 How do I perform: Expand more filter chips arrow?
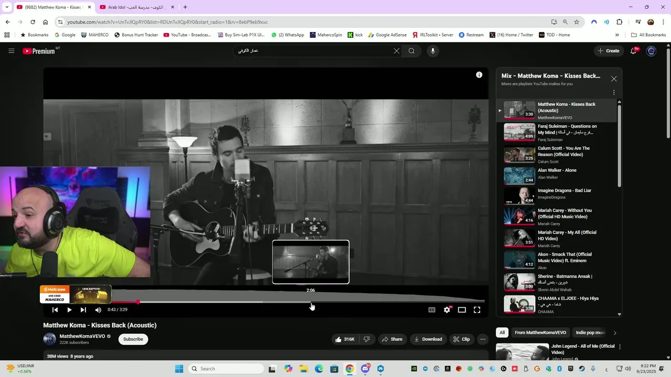[x=615, y=332]
